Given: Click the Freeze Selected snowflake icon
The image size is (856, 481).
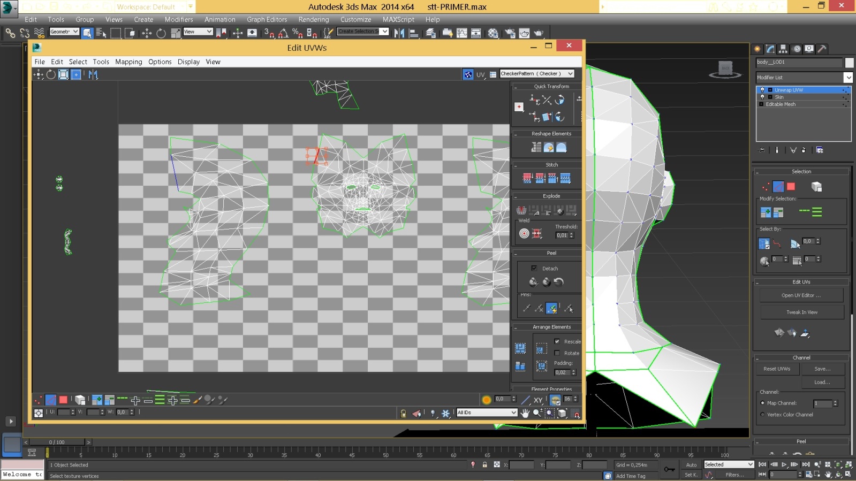Looking at the screenshot, I should (445, 413).
